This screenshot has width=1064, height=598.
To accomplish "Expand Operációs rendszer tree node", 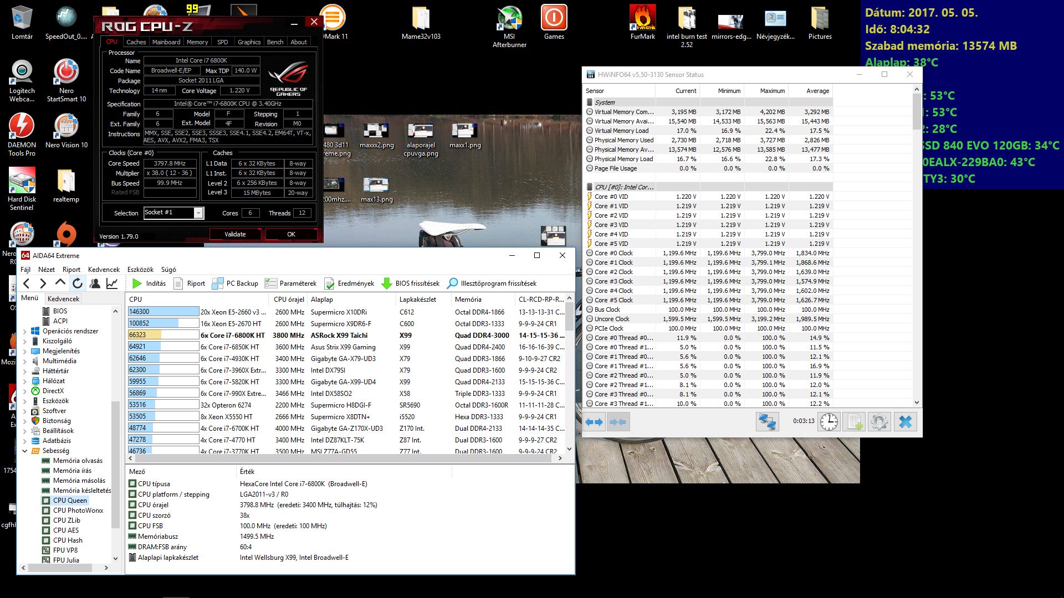I will (x=24, y=331).
